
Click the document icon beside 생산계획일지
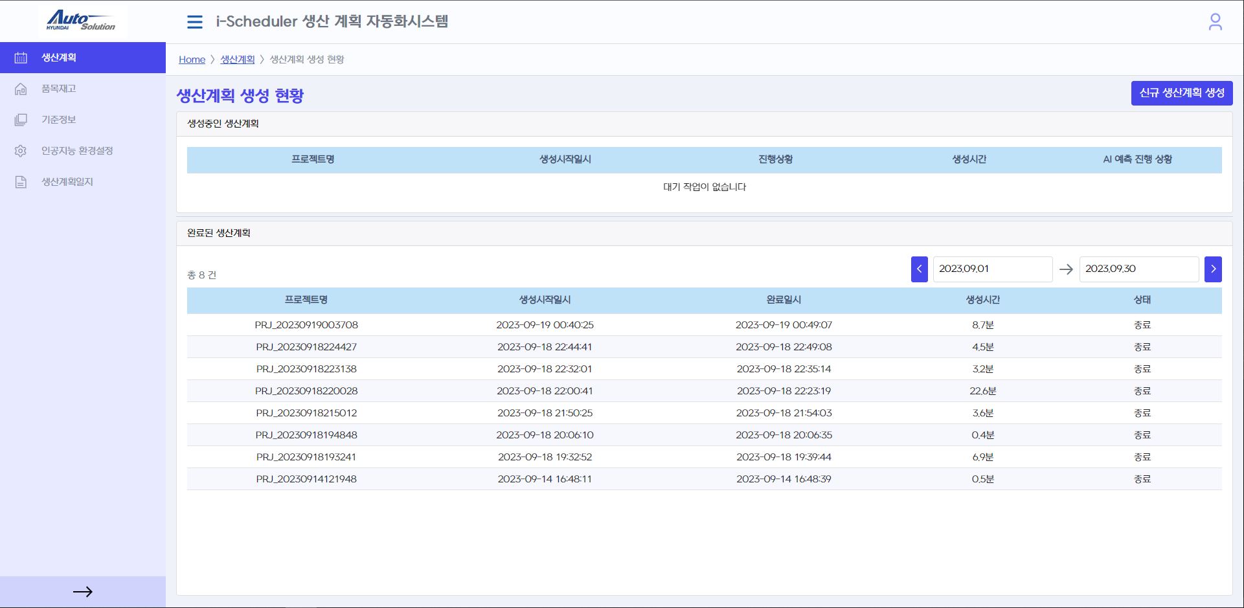pyautogui.click(x=21, y=182)
